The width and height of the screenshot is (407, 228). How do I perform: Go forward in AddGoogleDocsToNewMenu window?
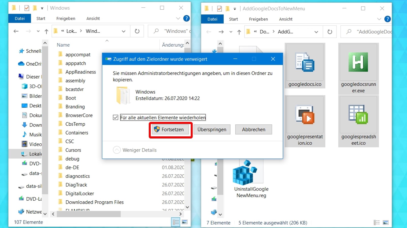click(x=221, y=32)
